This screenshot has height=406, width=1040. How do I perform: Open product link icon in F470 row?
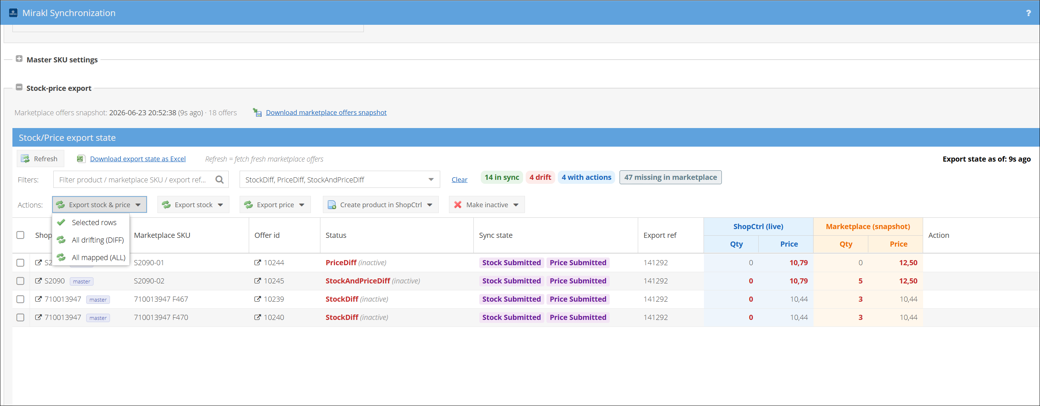tap(38, 317)
